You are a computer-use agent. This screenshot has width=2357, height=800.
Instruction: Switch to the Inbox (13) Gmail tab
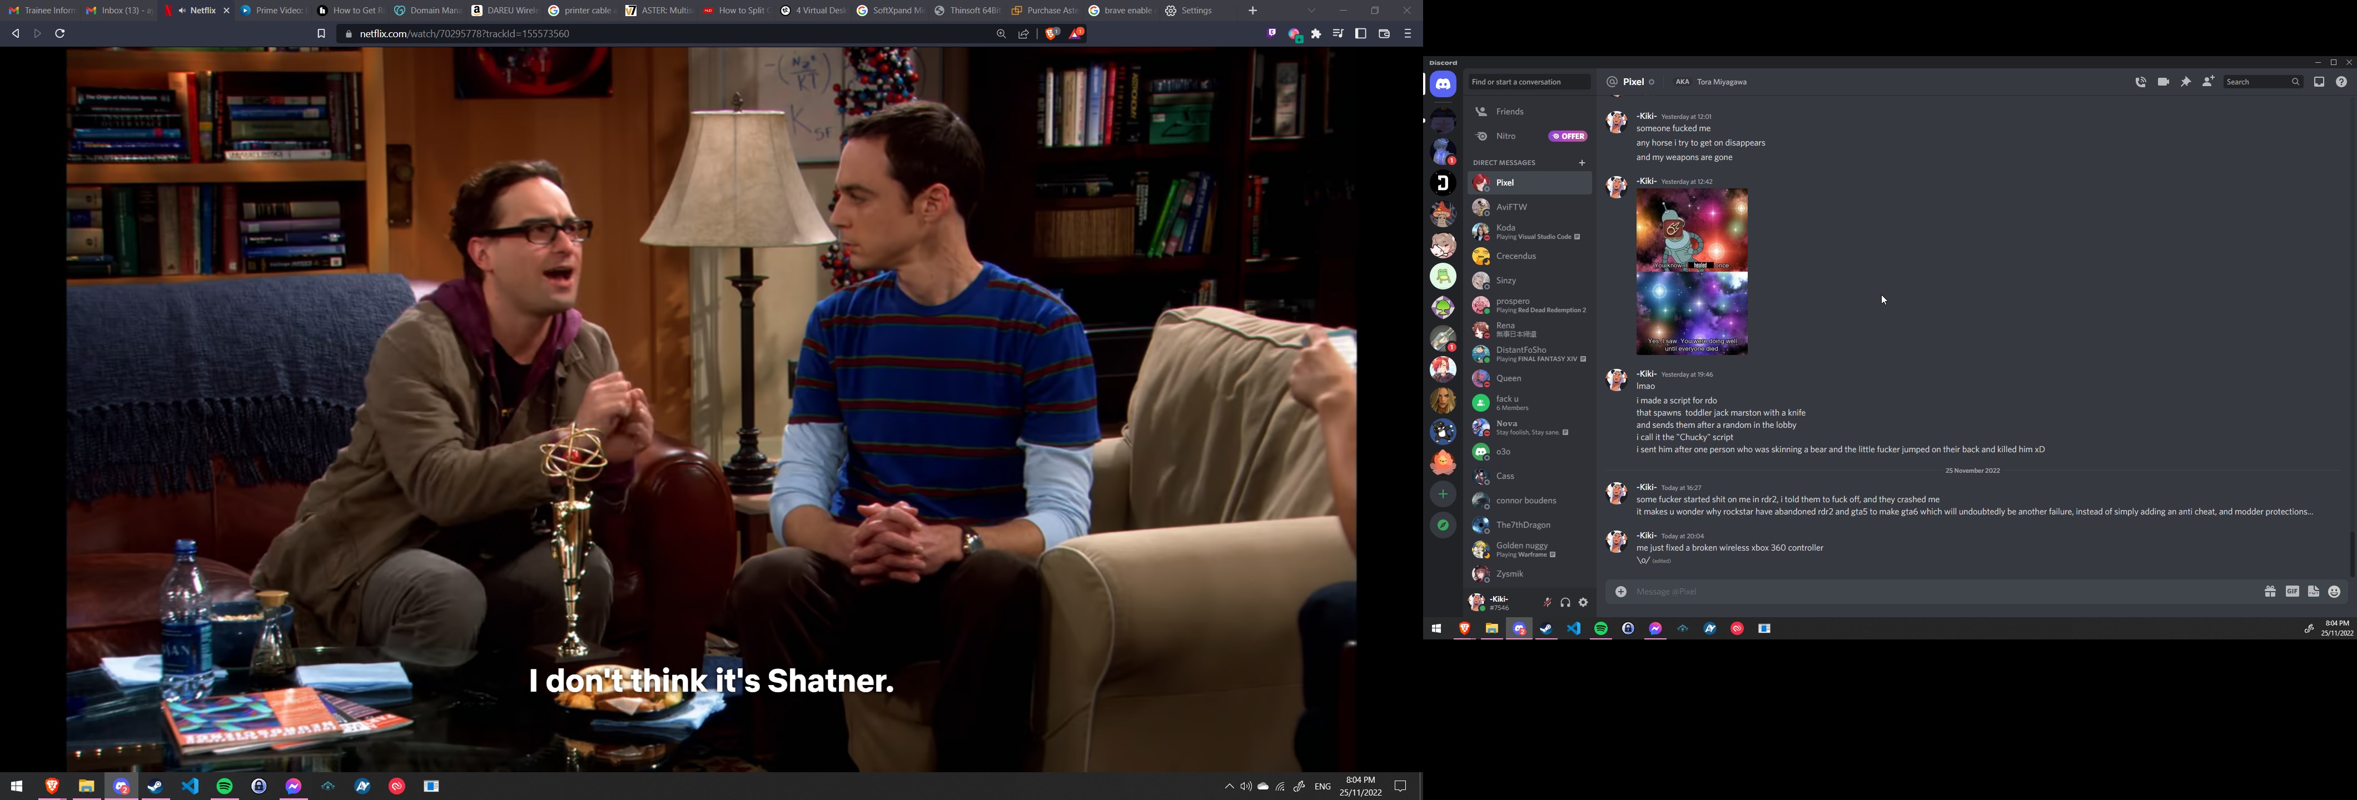pyautogui.click(x=119, y=11)
